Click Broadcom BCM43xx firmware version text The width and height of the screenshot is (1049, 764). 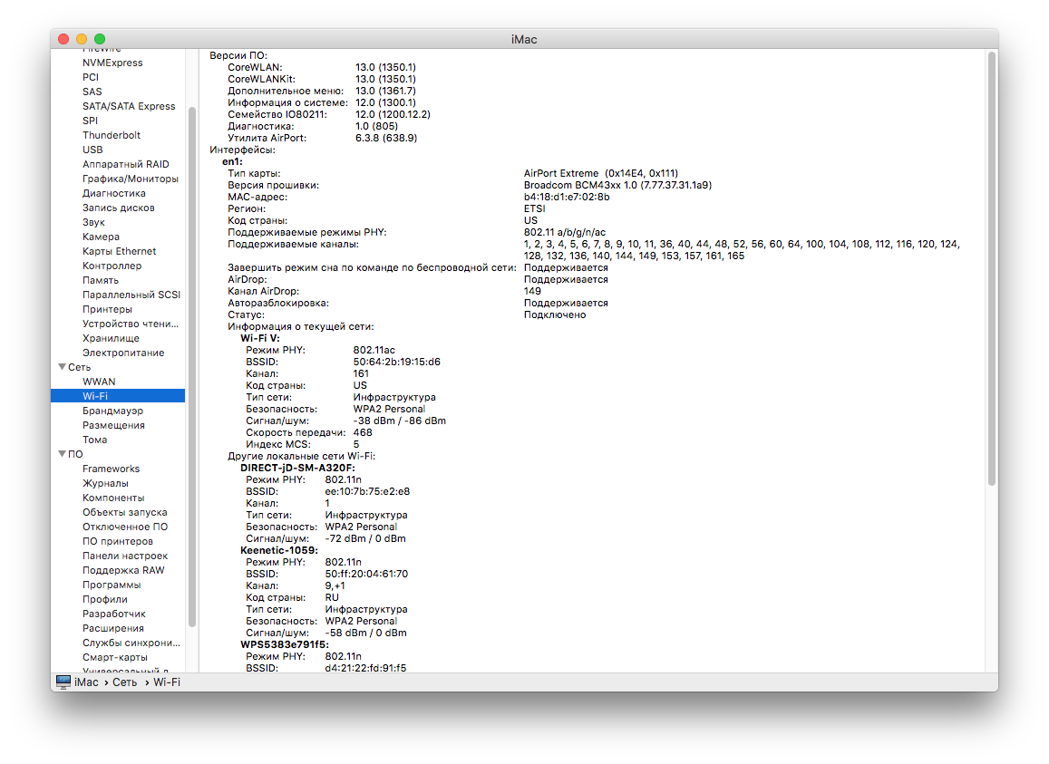pos(617,185)
